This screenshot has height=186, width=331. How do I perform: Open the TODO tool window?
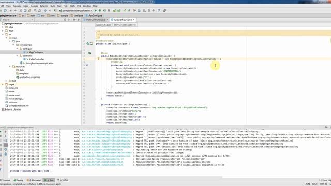click(63, 180)
